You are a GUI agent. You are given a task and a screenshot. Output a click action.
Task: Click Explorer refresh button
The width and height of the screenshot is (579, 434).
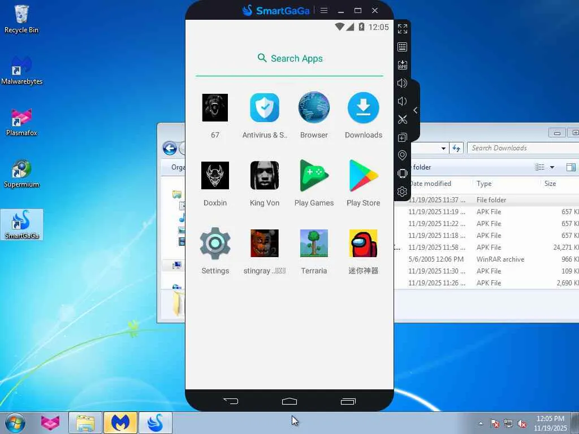[457, 148]
